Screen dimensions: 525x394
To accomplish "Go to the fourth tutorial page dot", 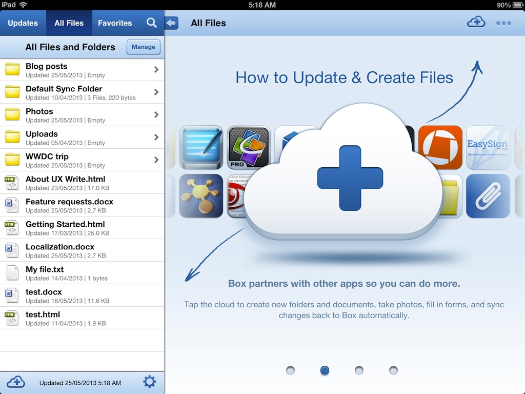I will coord(393,370).
